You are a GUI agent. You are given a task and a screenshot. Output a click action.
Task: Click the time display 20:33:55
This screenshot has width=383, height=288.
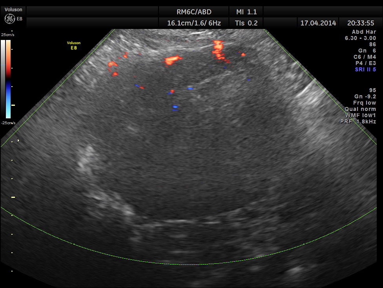(361, 23)
